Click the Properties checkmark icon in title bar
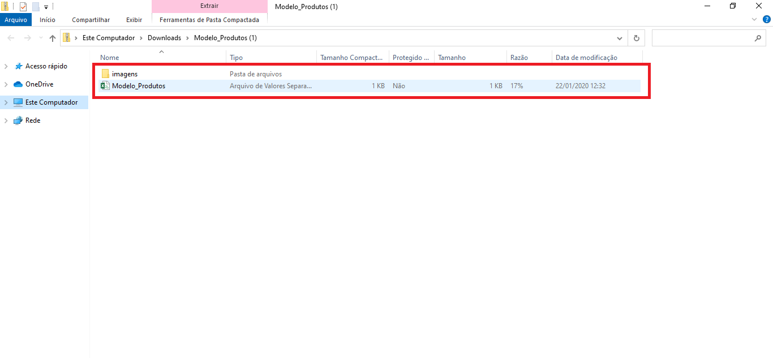773x358 pixels. (23, 7)
